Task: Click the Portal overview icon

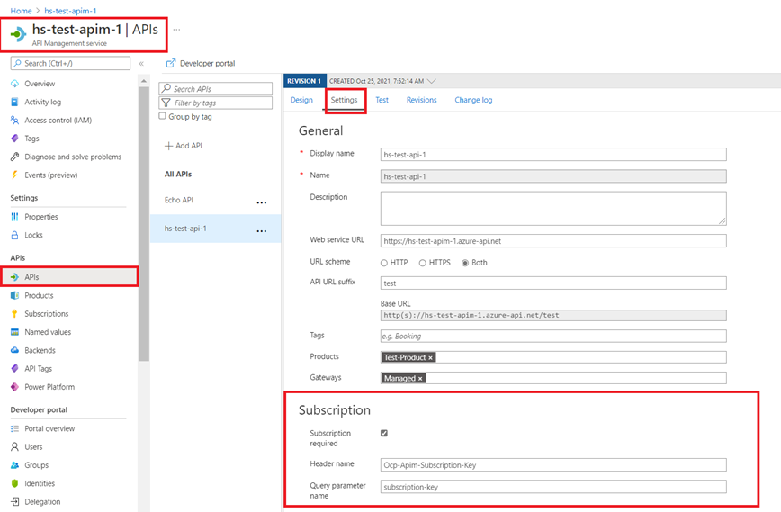Action: pyautogui.click(x=15, y=429)
